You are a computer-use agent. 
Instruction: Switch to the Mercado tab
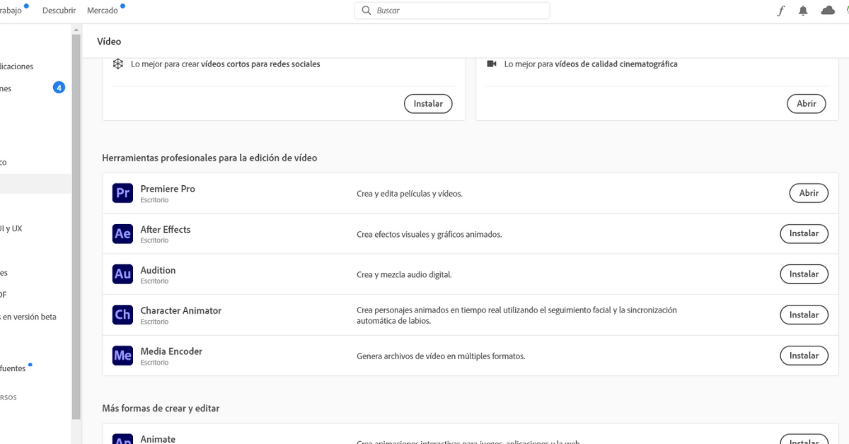tap(103, 11)
